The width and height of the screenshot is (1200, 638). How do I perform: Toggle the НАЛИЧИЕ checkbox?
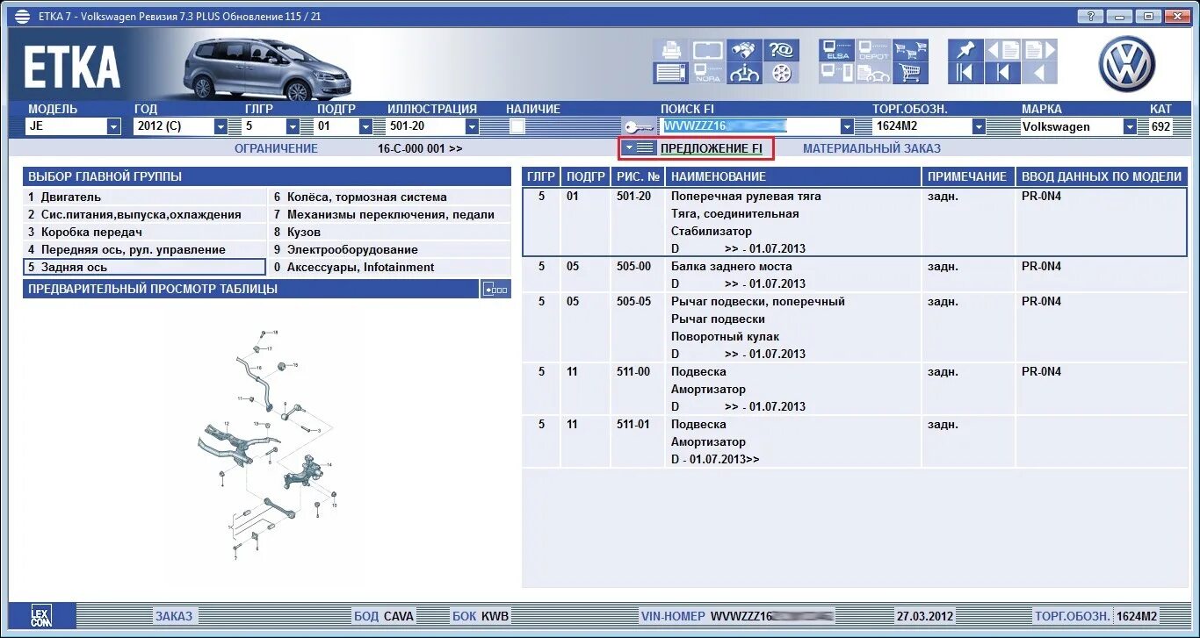(517, 126)
